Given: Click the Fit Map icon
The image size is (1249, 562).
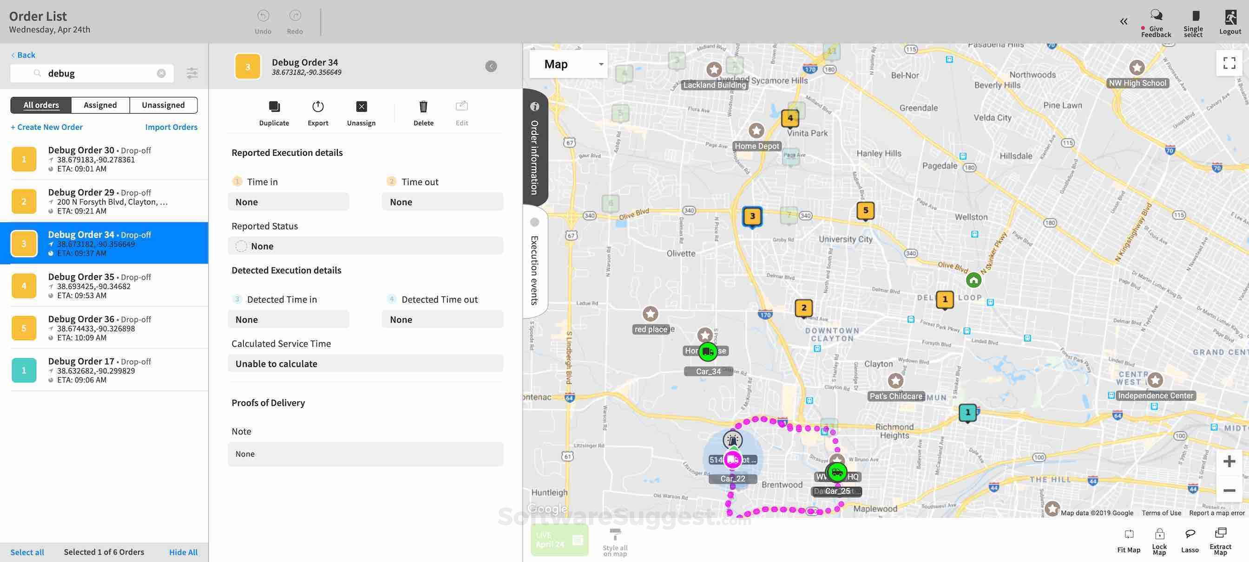Looking at the screenshot, I should [x=1128, y=534].
